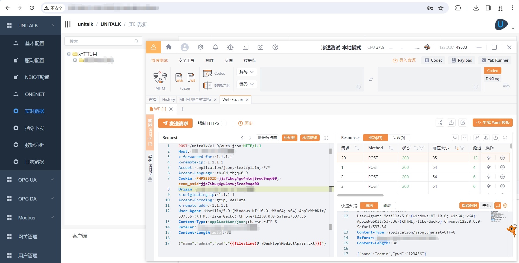Viewport: 519px width, 263px height.
Task: Collapse the UNITALK sidebar section
Action: point(30,25)
